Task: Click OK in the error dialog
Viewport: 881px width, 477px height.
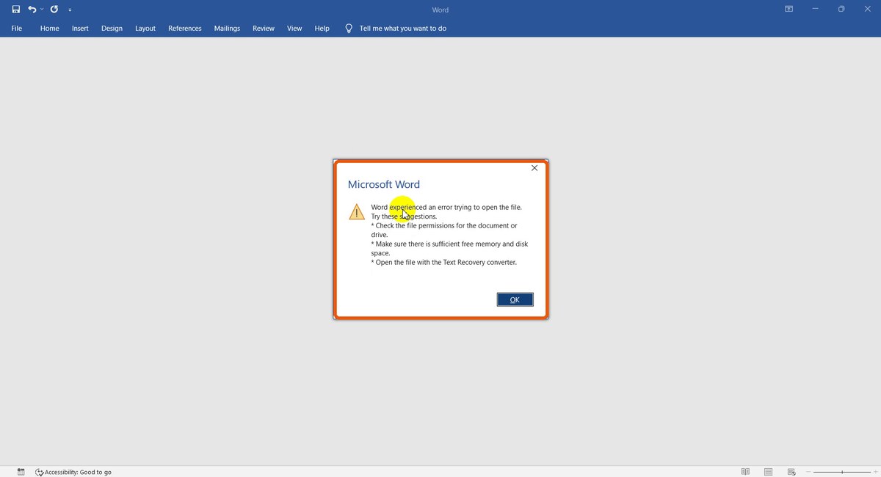Action: pos(515,299)
